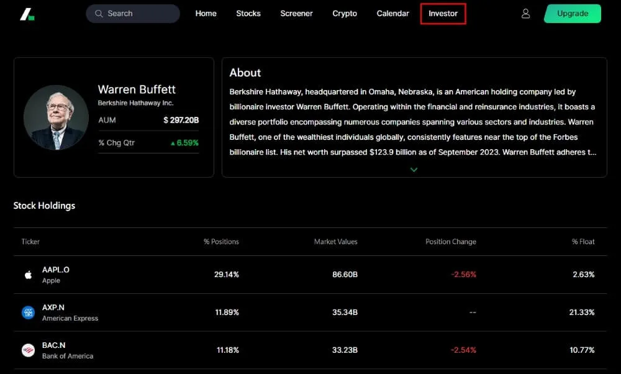Image resolution: width=621 pixels, height=374 pixels.
Task: Navigate to the Crypto section
Action: point(345,14)
